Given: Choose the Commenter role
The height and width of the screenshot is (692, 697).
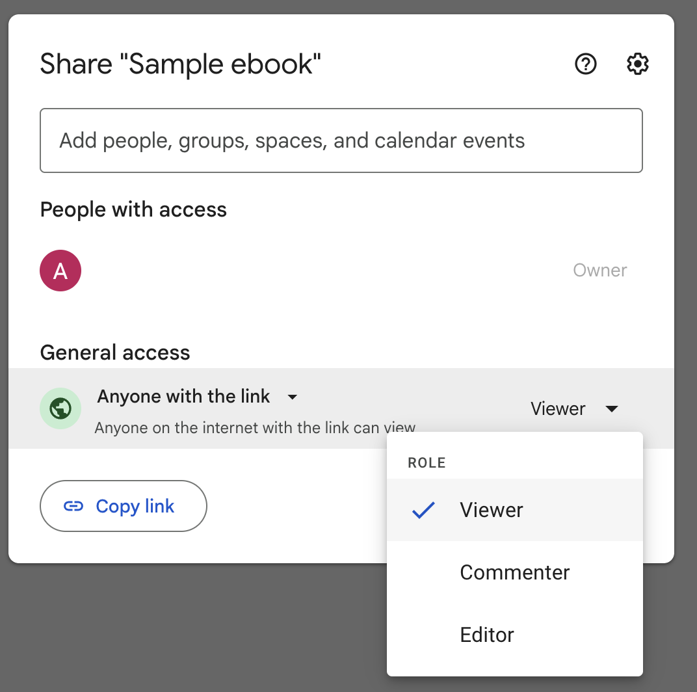Looking at the screenshot, I should [x=514, y=572].
